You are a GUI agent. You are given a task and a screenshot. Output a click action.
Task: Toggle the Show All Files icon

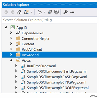click(56, 12)
